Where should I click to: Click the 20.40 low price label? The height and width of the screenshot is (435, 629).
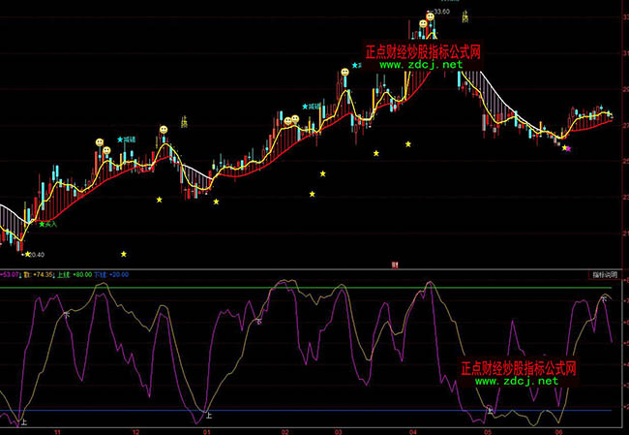coord(36,255)
